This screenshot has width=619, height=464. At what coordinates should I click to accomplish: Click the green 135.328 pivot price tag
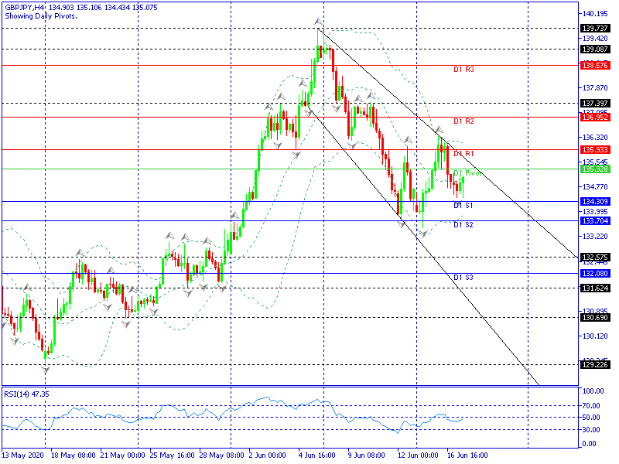594,169
